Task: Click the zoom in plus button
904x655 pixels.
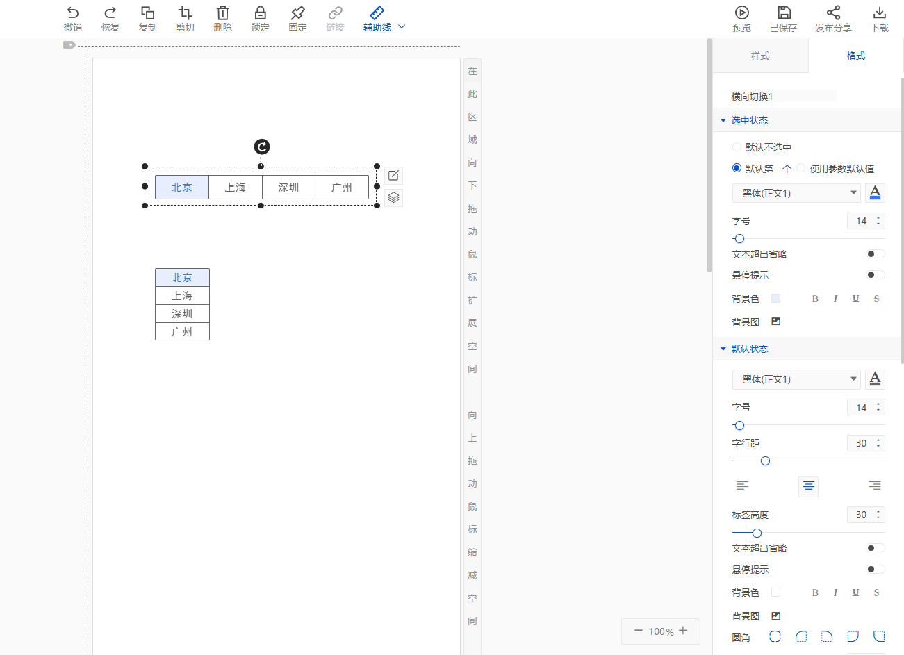Action: pos(683,631)
